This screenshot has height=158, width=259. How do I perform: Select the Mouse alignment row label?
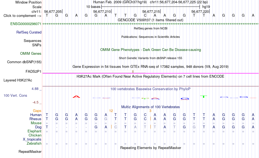pyautogui.click(x=36, y=123)
